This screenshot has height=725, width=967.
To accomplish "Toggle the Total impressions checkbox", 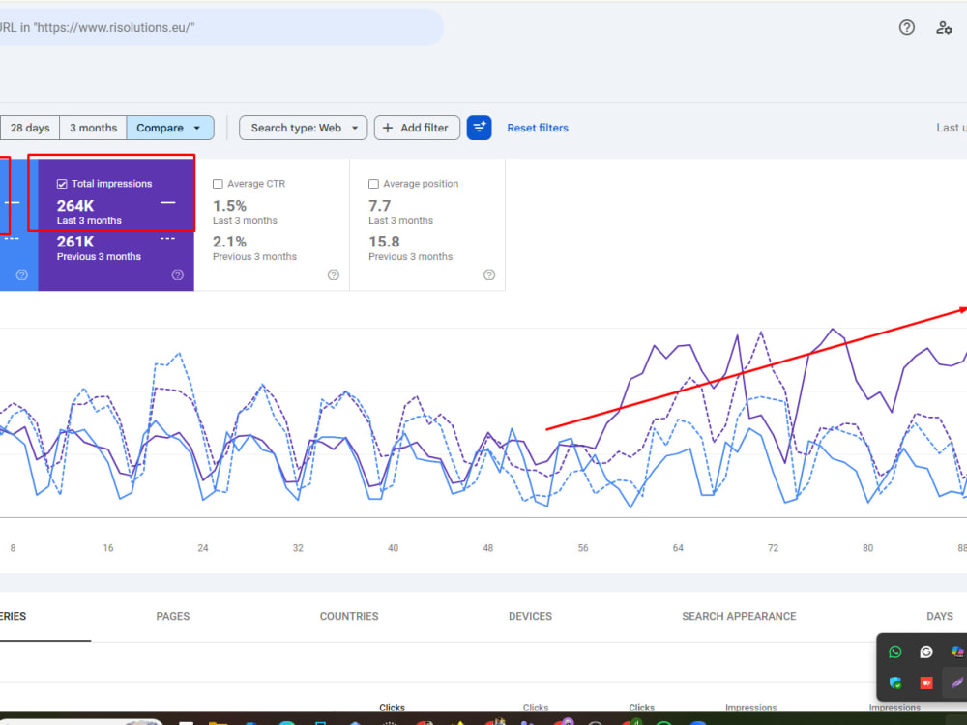I will click(x=62, y=184).
